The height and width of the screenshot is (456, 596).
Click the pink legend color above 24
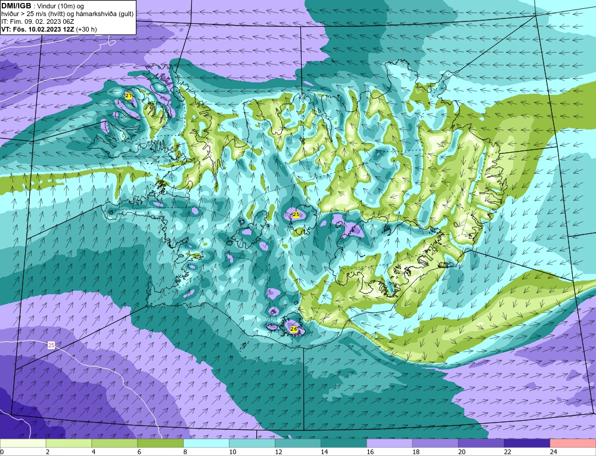pos(573,443)
